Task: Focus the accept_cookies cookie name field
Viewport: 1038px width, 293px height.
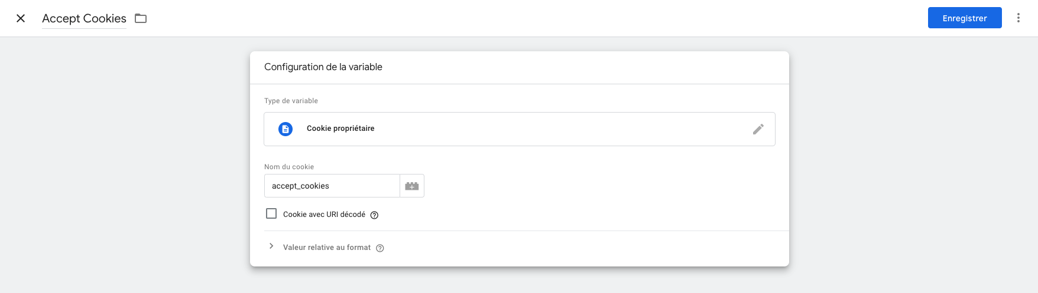Action: coord(332,186)
